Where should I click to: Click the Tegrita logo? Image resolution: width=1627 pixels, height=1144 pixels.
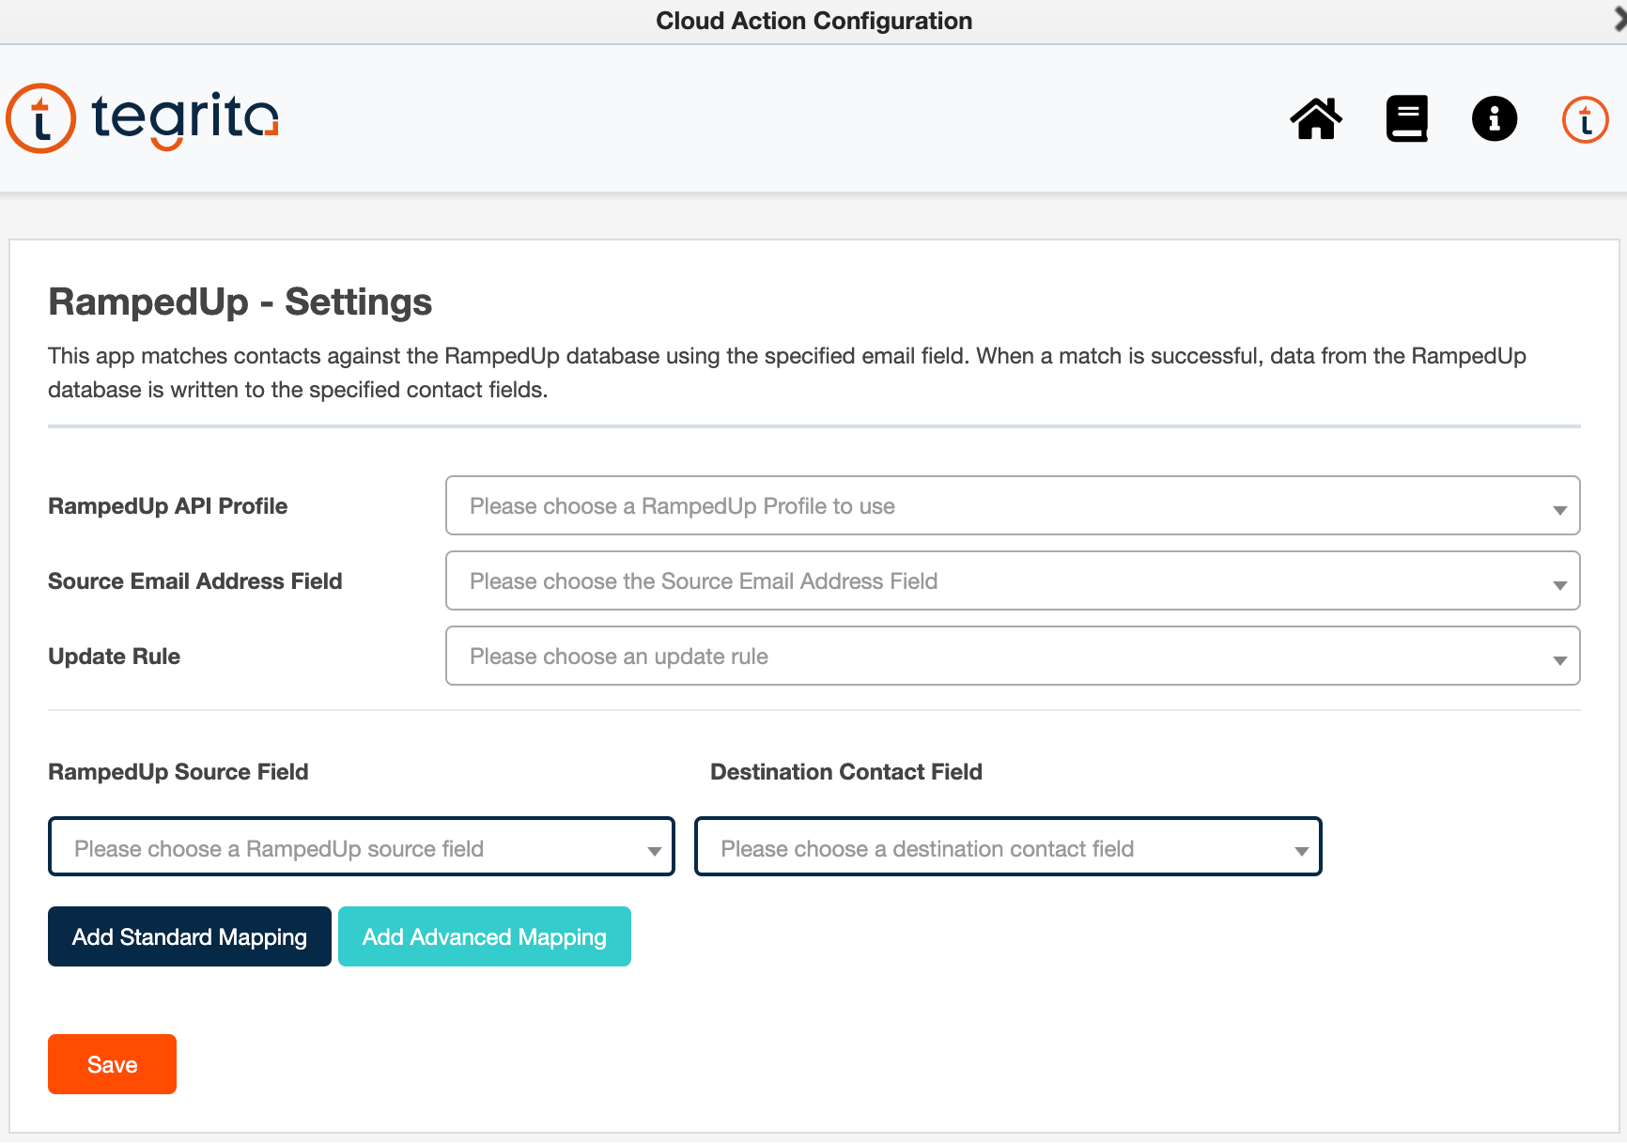[143, 119]
